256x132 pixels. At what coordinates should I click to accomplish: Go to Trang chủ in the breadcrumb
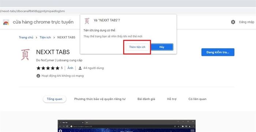pos(26,37)
